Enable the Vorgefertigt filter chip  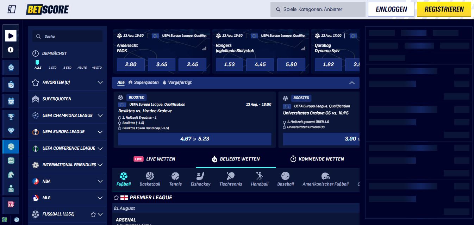(177, 82)
